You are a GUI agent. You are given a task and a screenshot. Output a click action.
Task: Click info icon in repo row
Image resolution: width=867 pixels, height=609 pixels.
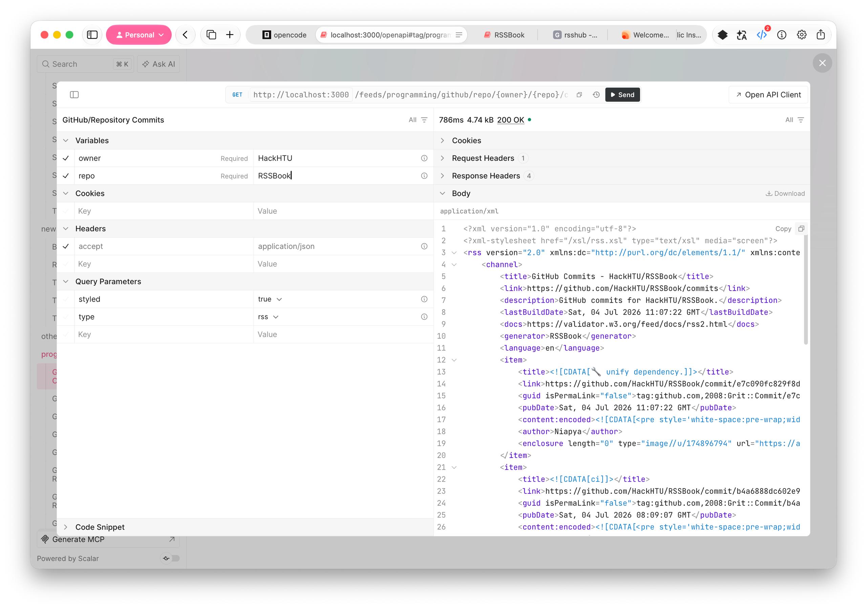(x=424, y=176)
